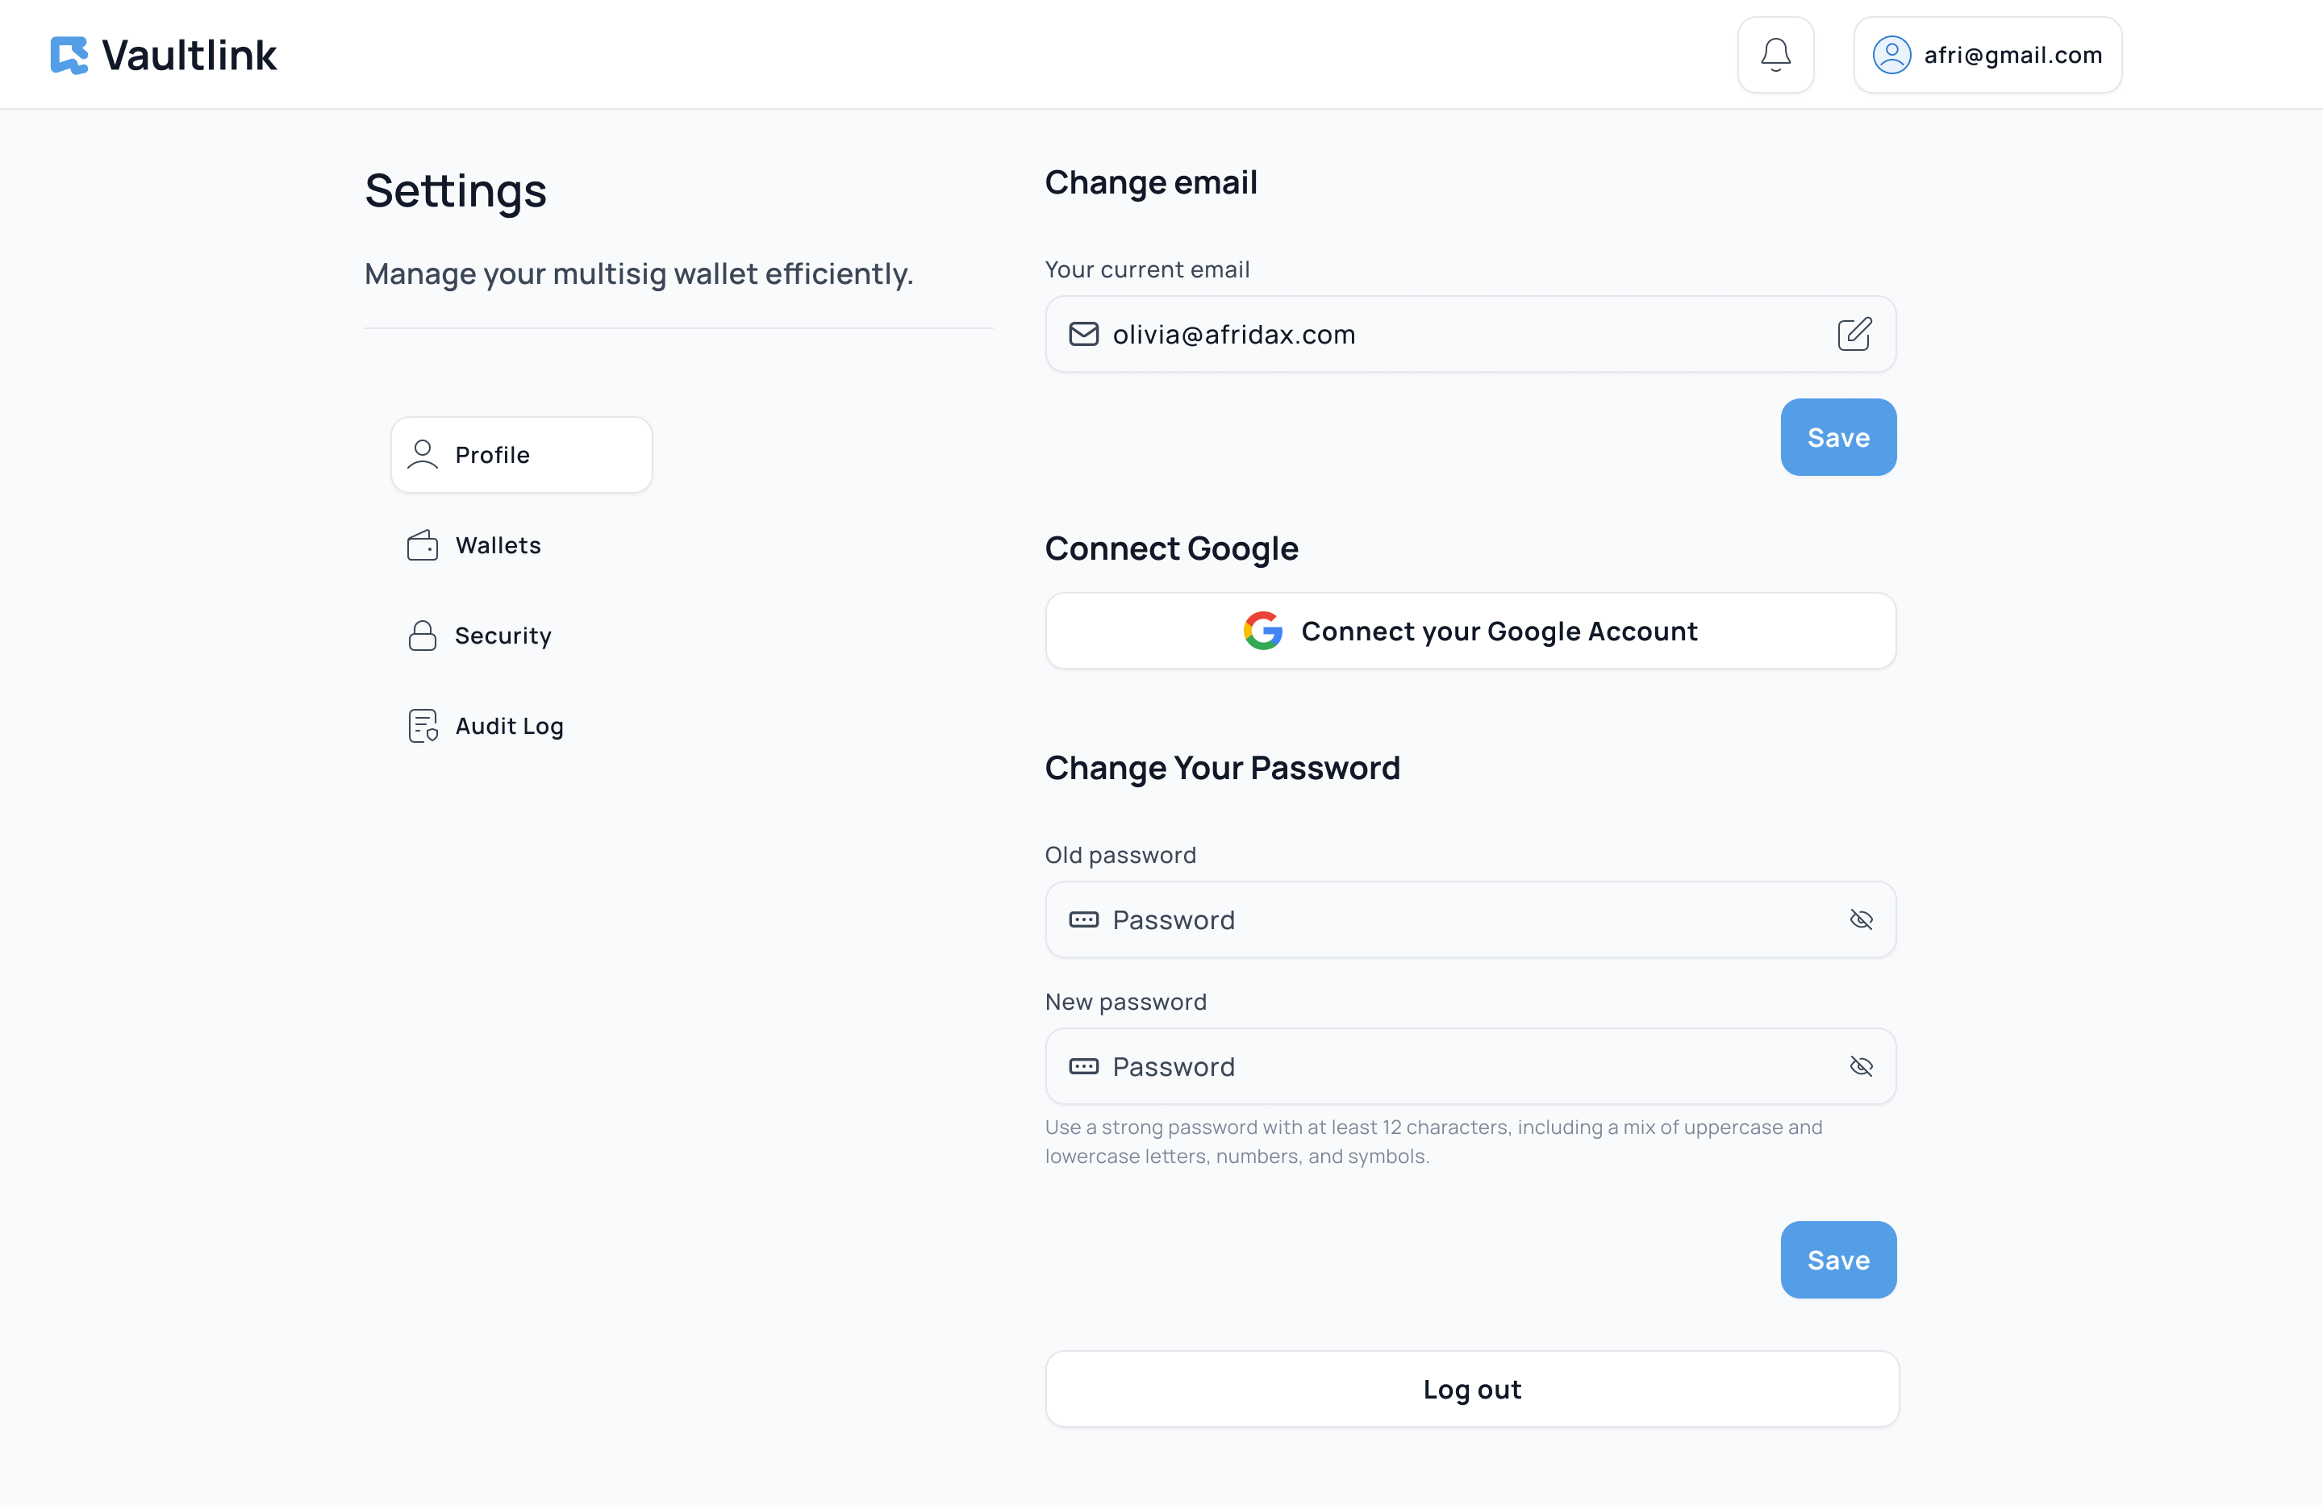Click the Connect Google heading

1171,548
